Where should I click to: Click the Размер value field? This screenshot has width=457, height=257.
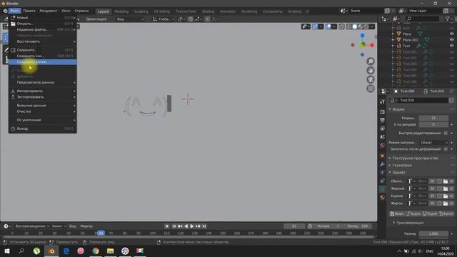(x=433, y=233)
